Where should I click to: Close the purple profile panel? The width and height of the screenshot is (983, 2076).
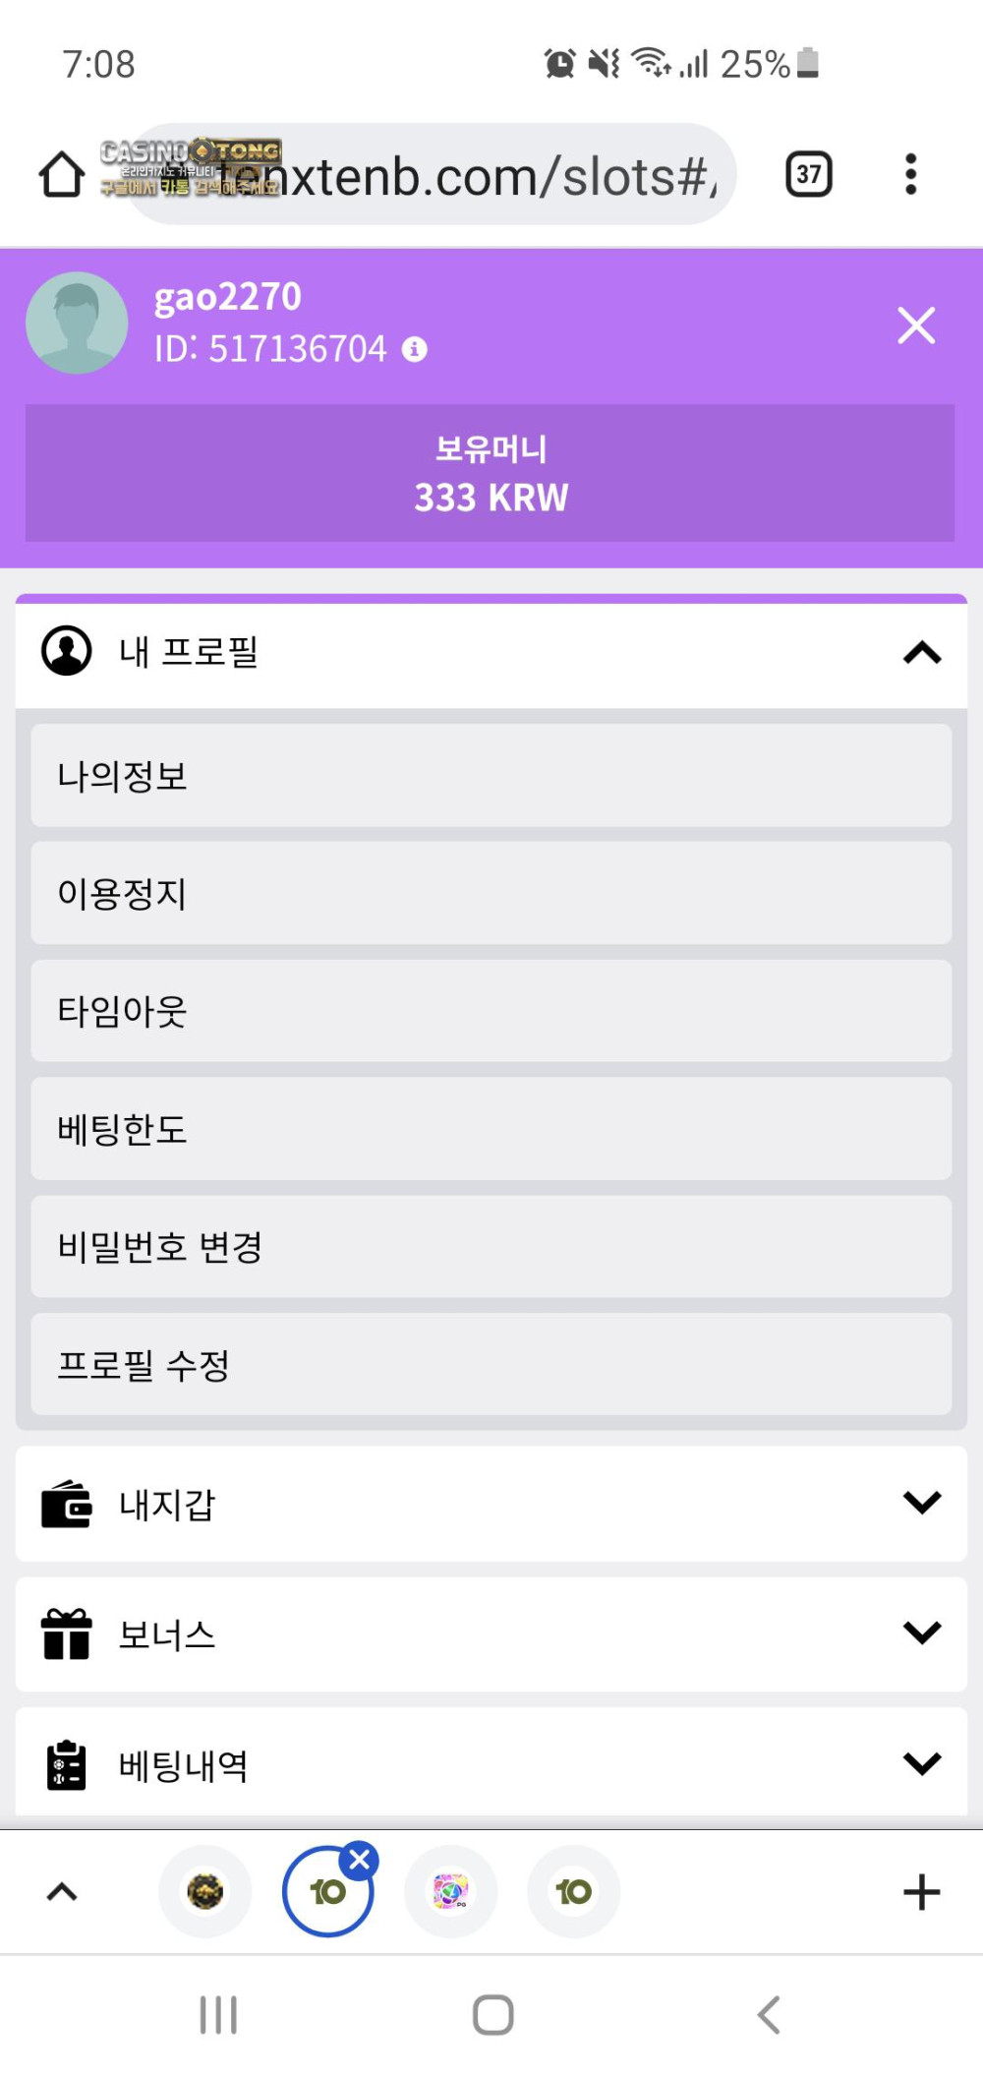point(915,326)
